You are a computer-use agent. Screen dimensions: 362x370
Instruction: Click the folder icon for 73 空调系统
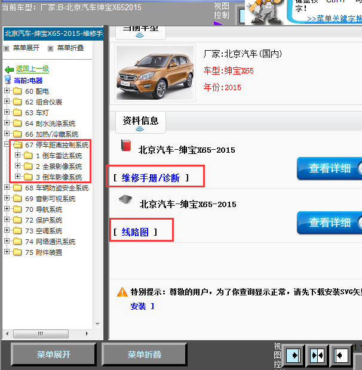(17, 230)
